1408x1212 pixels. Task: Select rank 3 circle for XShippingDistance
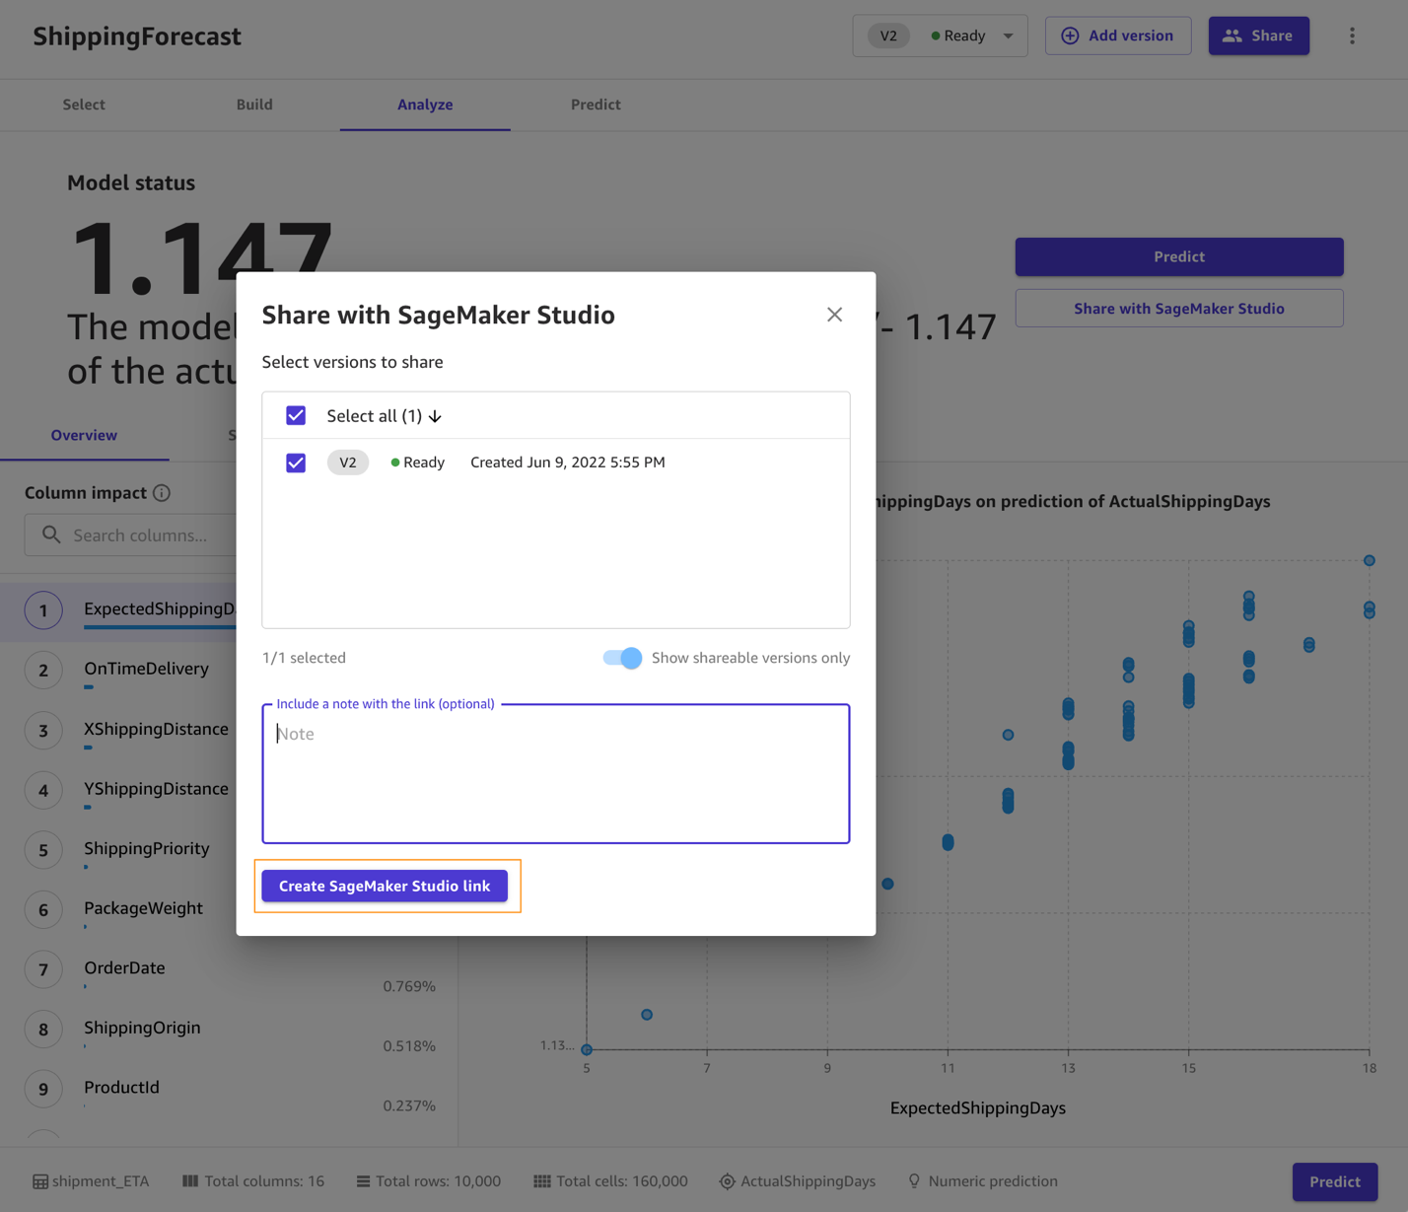point(43,731)
